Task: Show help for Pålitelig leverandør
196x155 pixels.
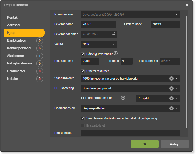Action: (x=116, y=54)
